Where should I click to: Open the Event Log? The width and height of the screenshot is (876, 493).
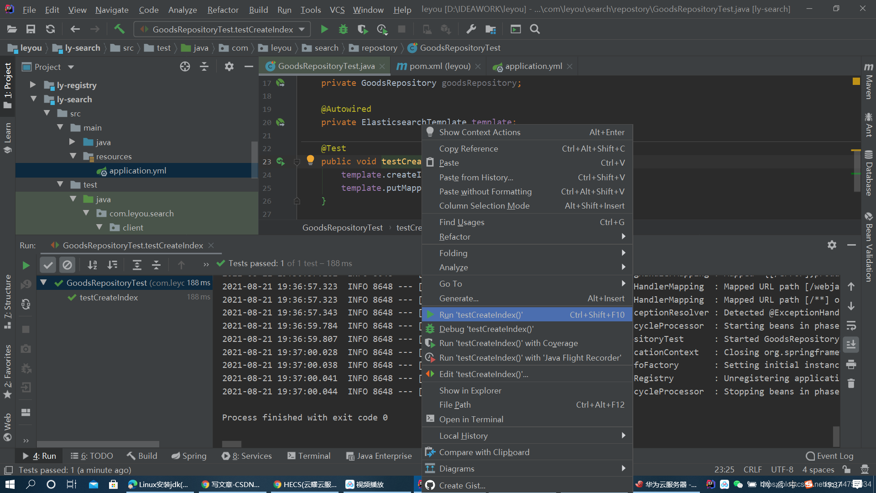click(x=829, y=456)
